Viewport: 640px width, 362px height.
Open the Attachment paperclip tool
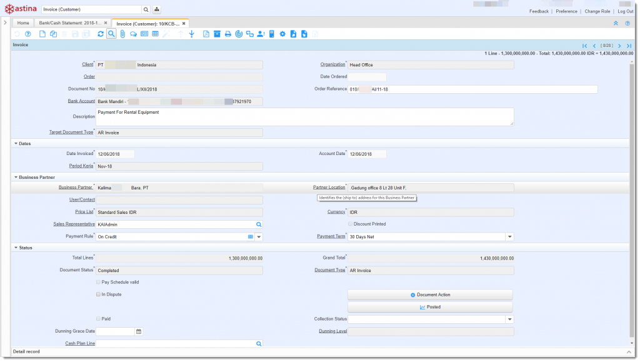point(122,34)
